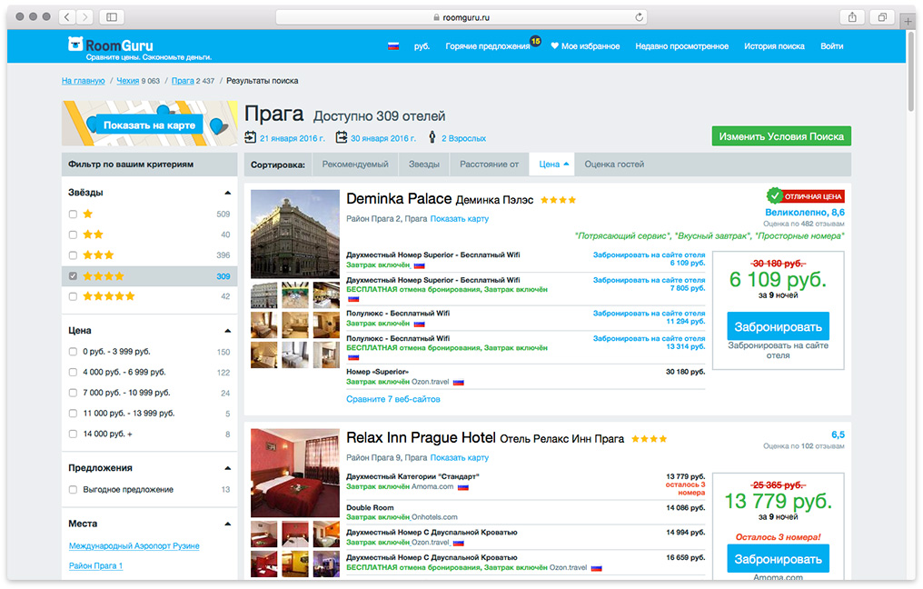Collapse the Звёзды filter section
The width and height of the screenshot is (923, 589).
coord(227,193)
